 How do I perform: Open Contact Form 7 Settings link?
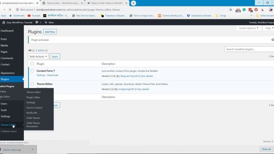41,75
